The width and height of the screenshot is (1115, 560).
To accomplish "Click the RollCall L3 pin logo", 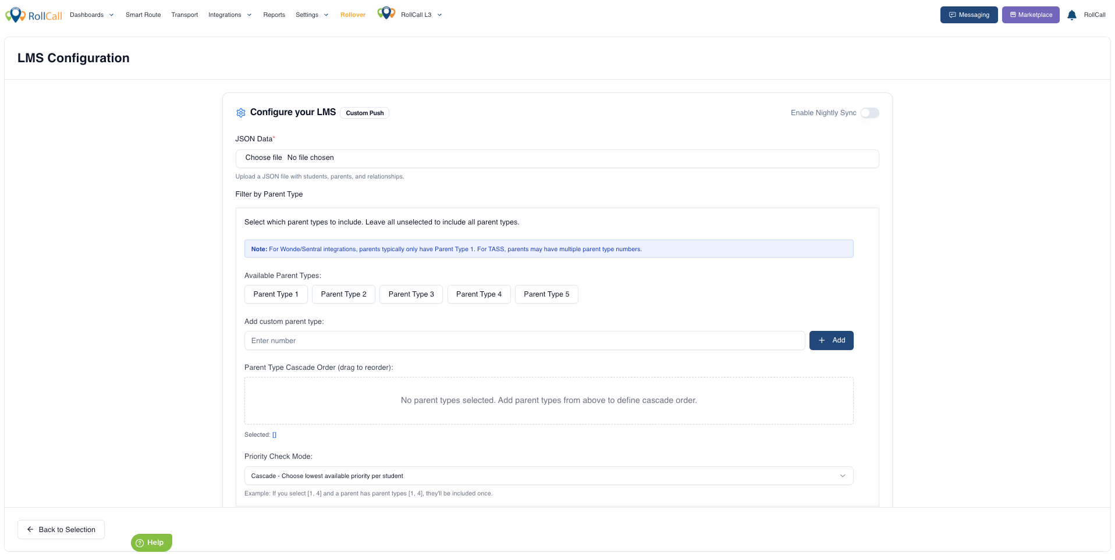I will pos(386,13).
